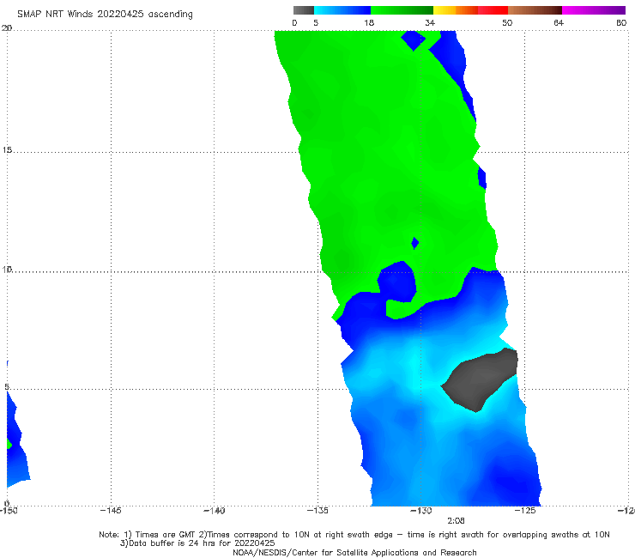Click the 'Data buffer is 24 hrs' note
The height and width of the screenshot is (558, 635).
197,543
